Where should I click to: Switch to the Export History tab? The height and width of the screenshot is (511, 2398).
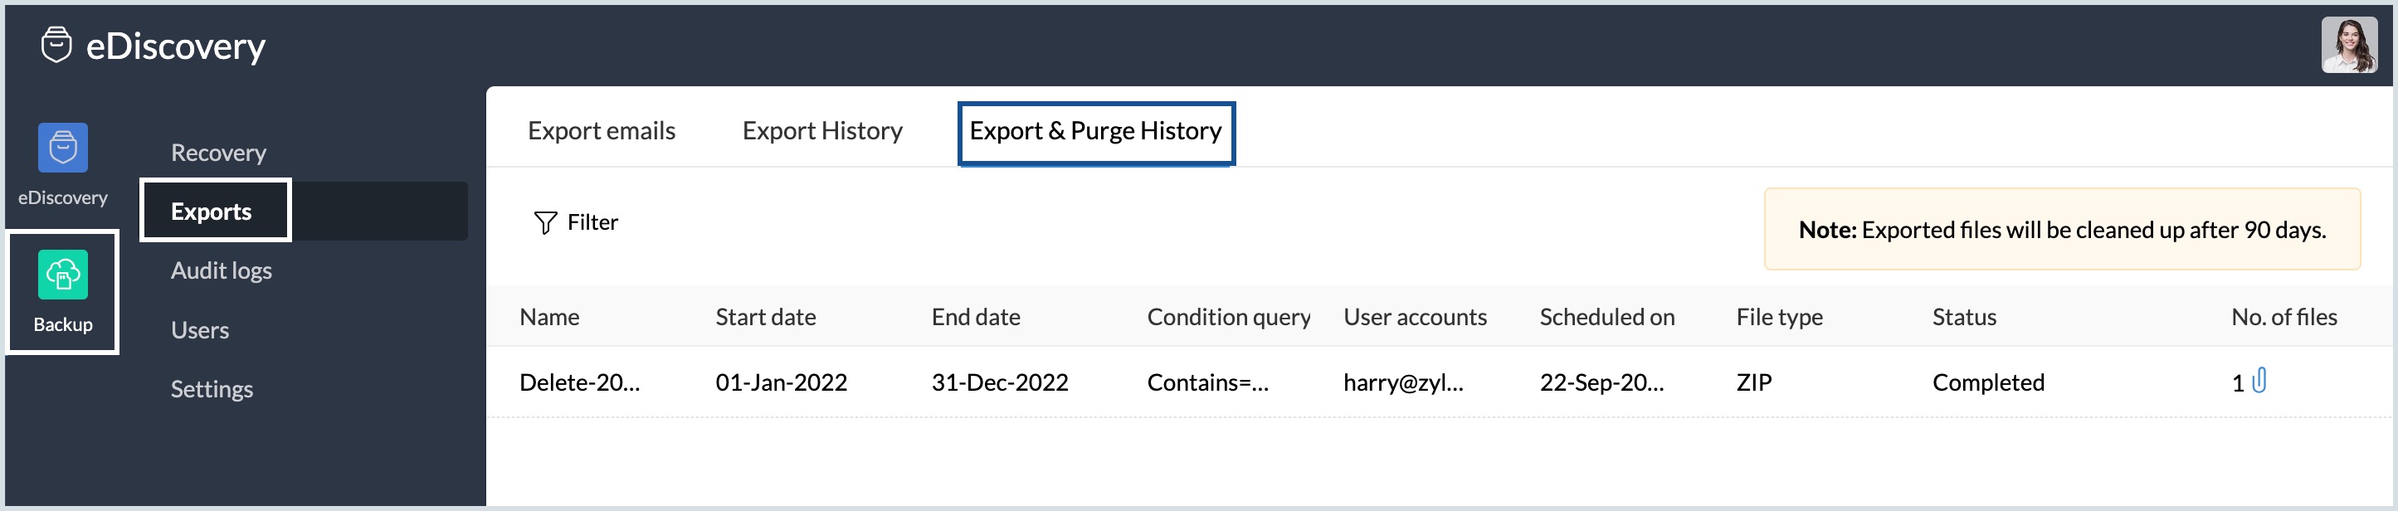tap(821, 130)
